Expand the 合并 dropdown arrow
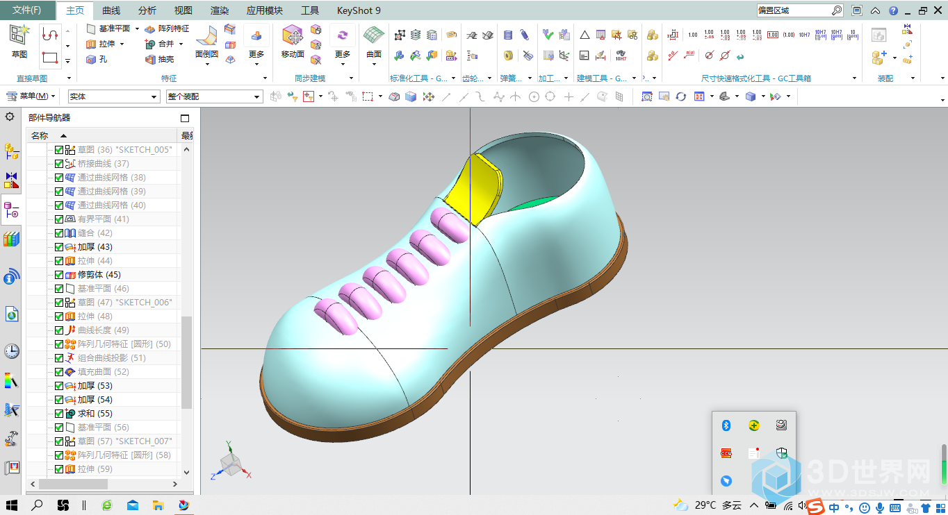Screen dimensions: 948x515 [181, 44]
